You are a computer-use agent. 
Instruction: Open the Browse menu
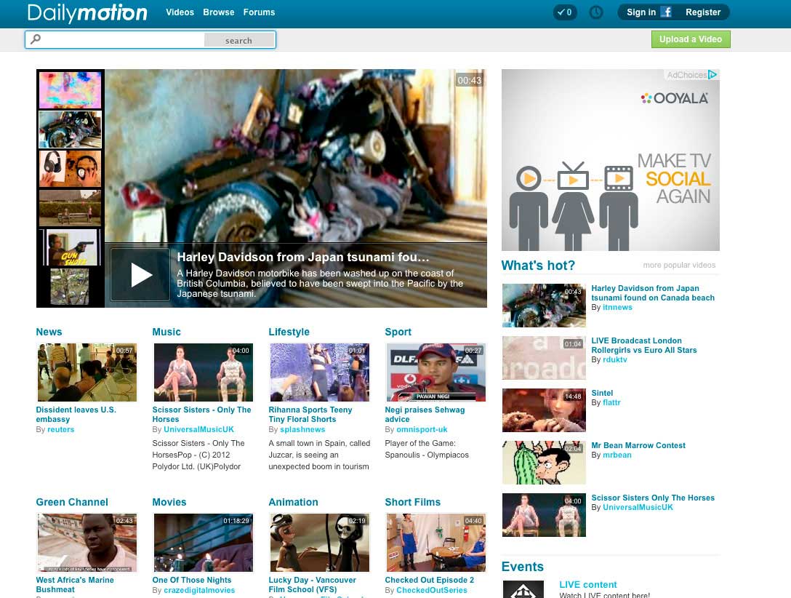tap(218, 12)
